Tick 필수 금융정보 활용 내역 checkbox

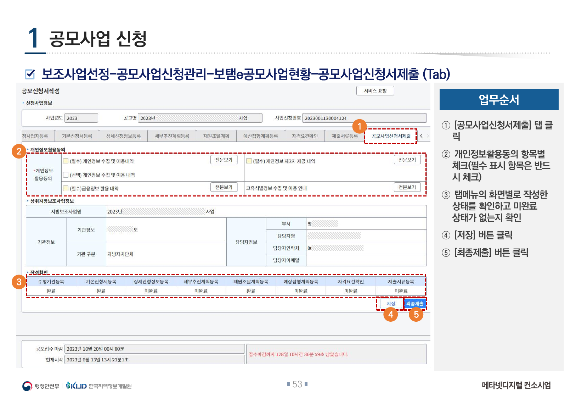coord(66,188)
